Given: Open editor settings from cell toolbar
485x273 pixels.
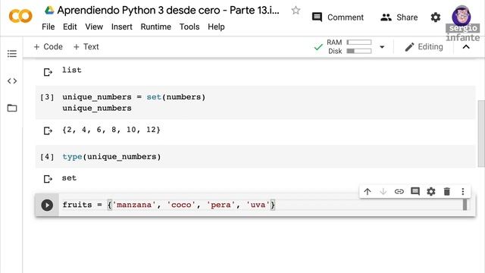Looking at the screenshot, I should 431,192.
